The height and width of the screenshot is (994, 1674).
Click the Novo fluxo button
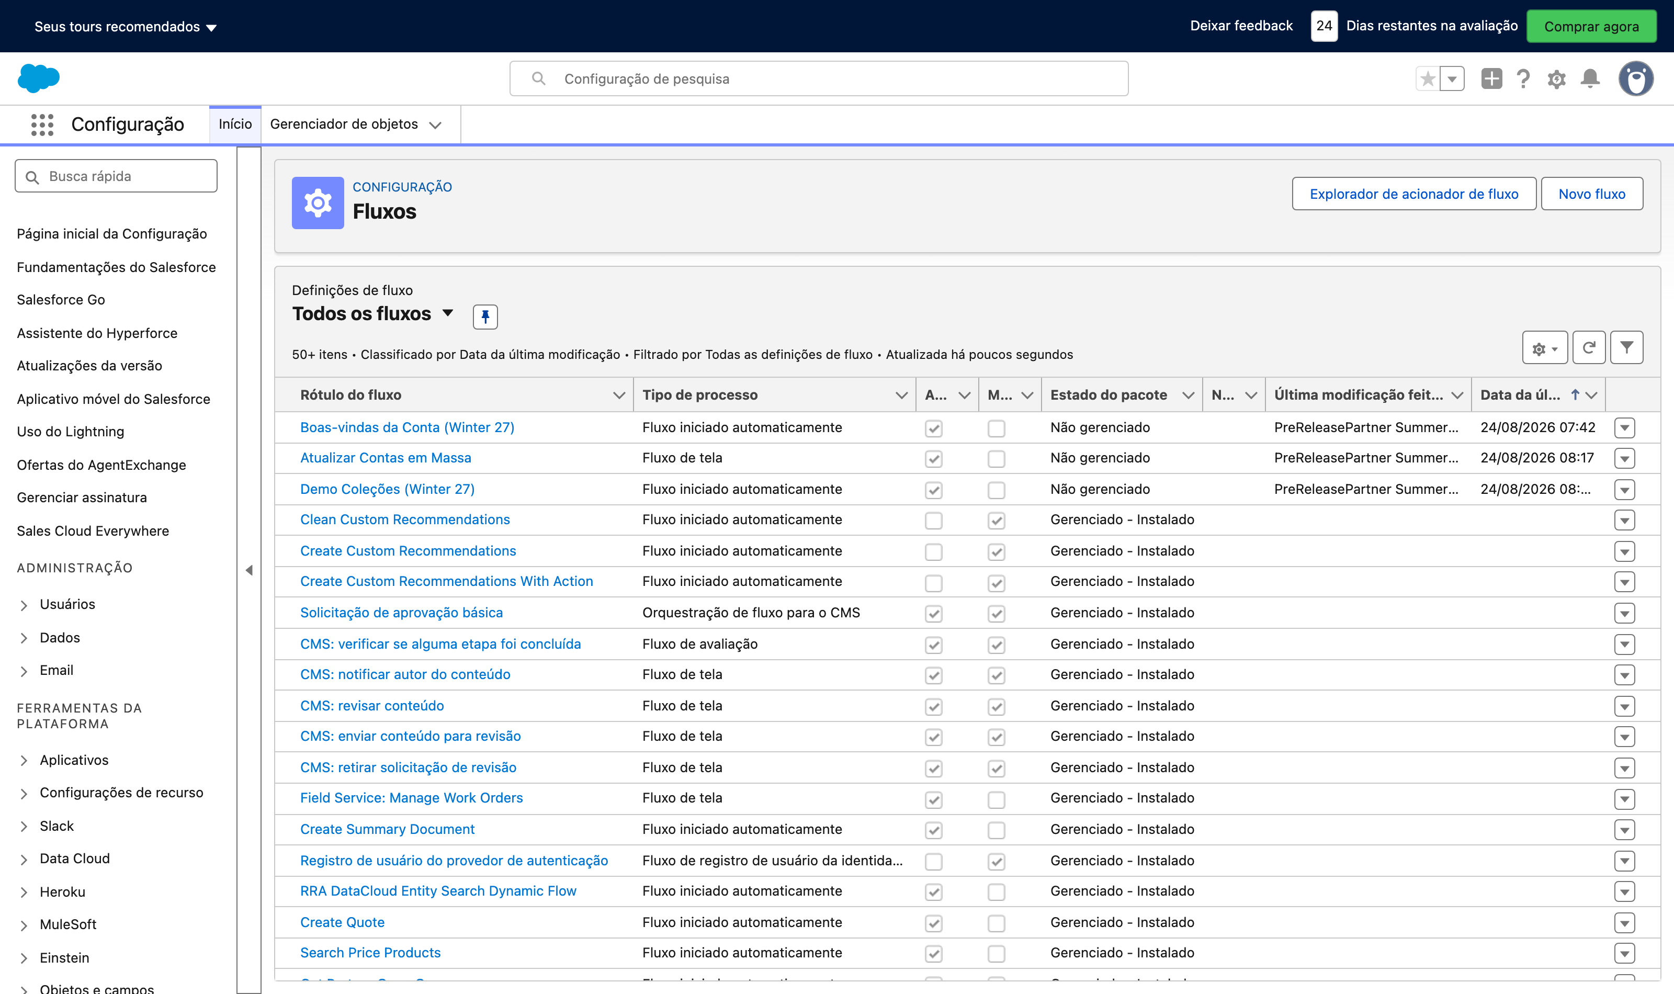[1592, 194]
